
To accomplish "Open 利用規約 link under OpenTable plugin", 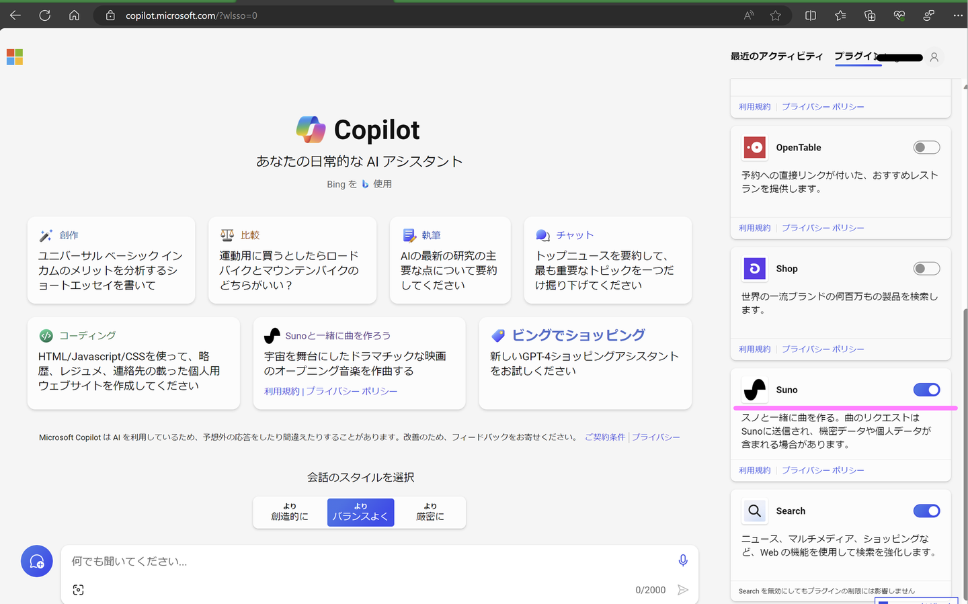I will point(754,228).
